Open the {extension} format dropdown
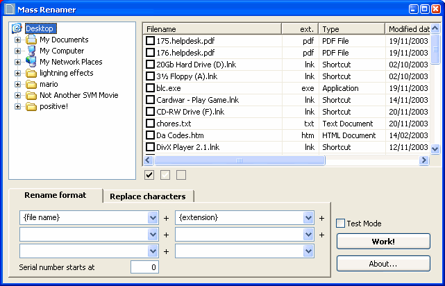This screenshot has width=445, height=286. coord(309,217)
